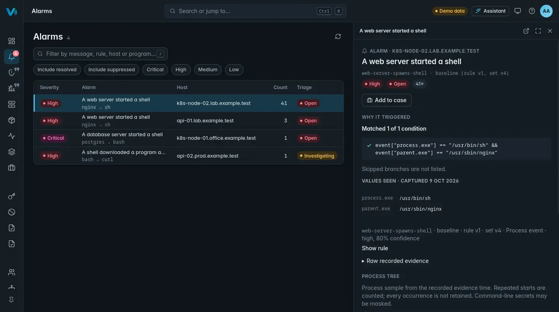
Task: Toggle the High severity filter chip
Action: [181, 70]
